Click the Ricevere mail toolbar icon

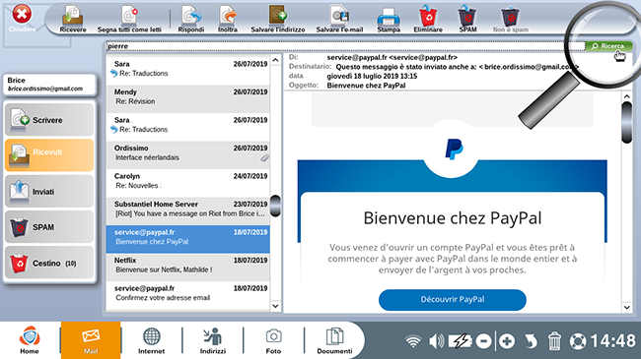click(x=73, y=19)
